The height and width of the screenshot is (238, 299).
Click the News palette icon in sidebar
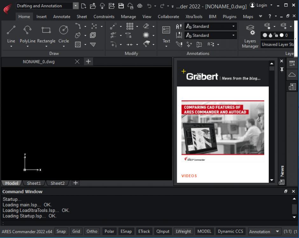click(292, 87)
